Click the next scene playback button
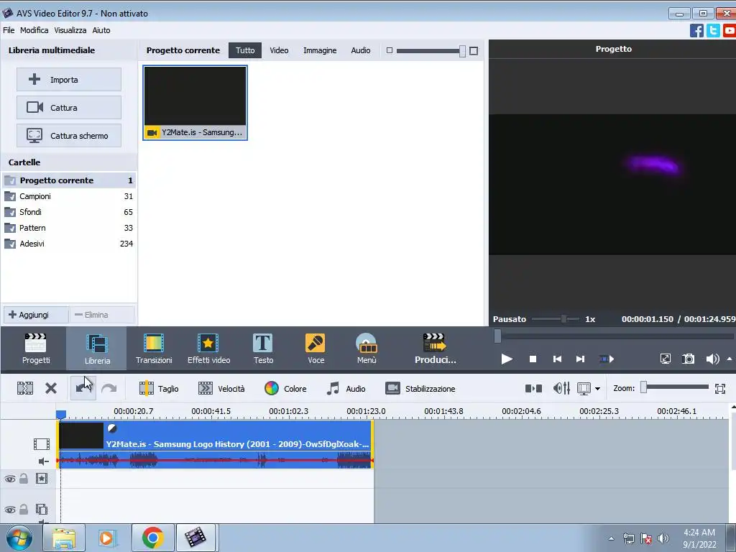The height and width of the screenshot is (552, 736). [x=607, y=359]
